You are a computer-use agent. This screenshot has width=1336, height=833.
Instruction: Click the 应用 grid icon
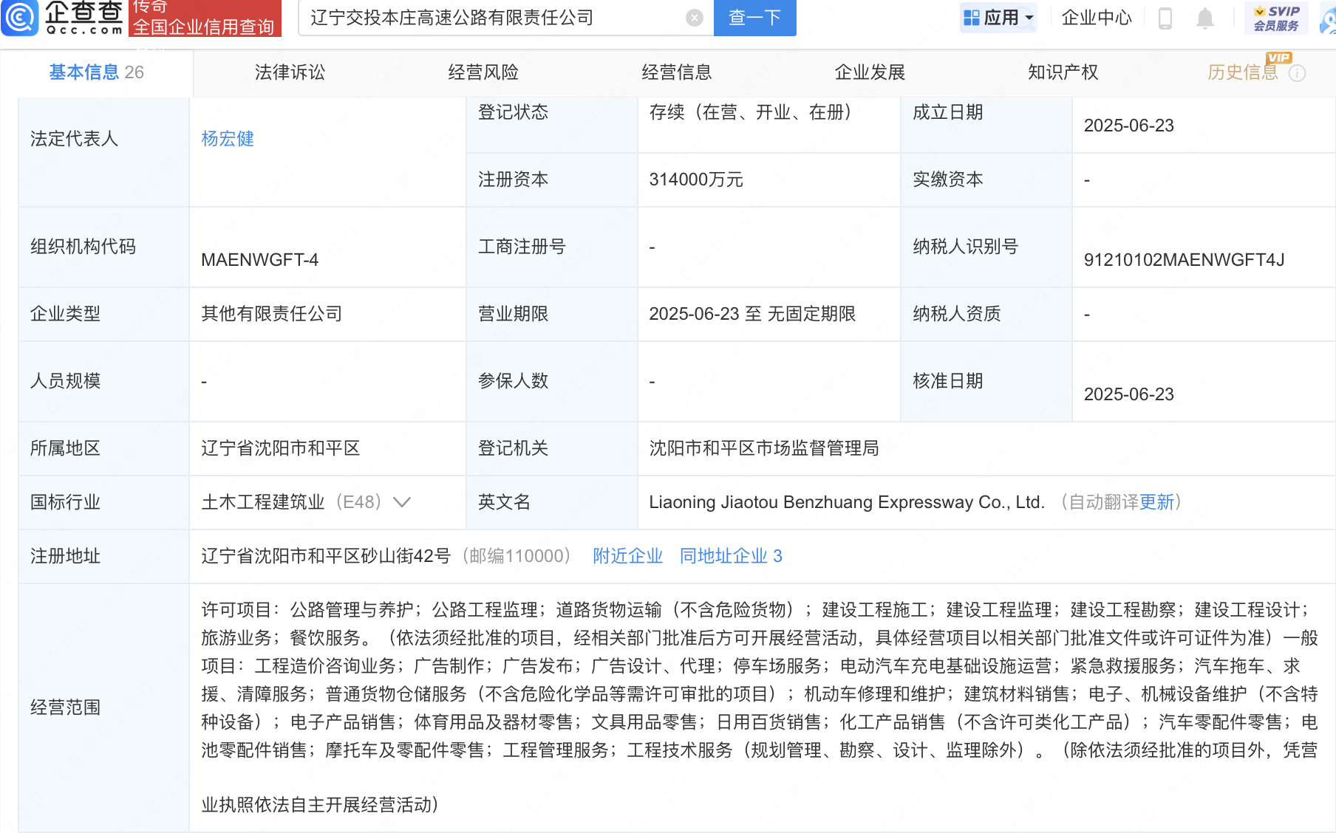tap(972, 18)
